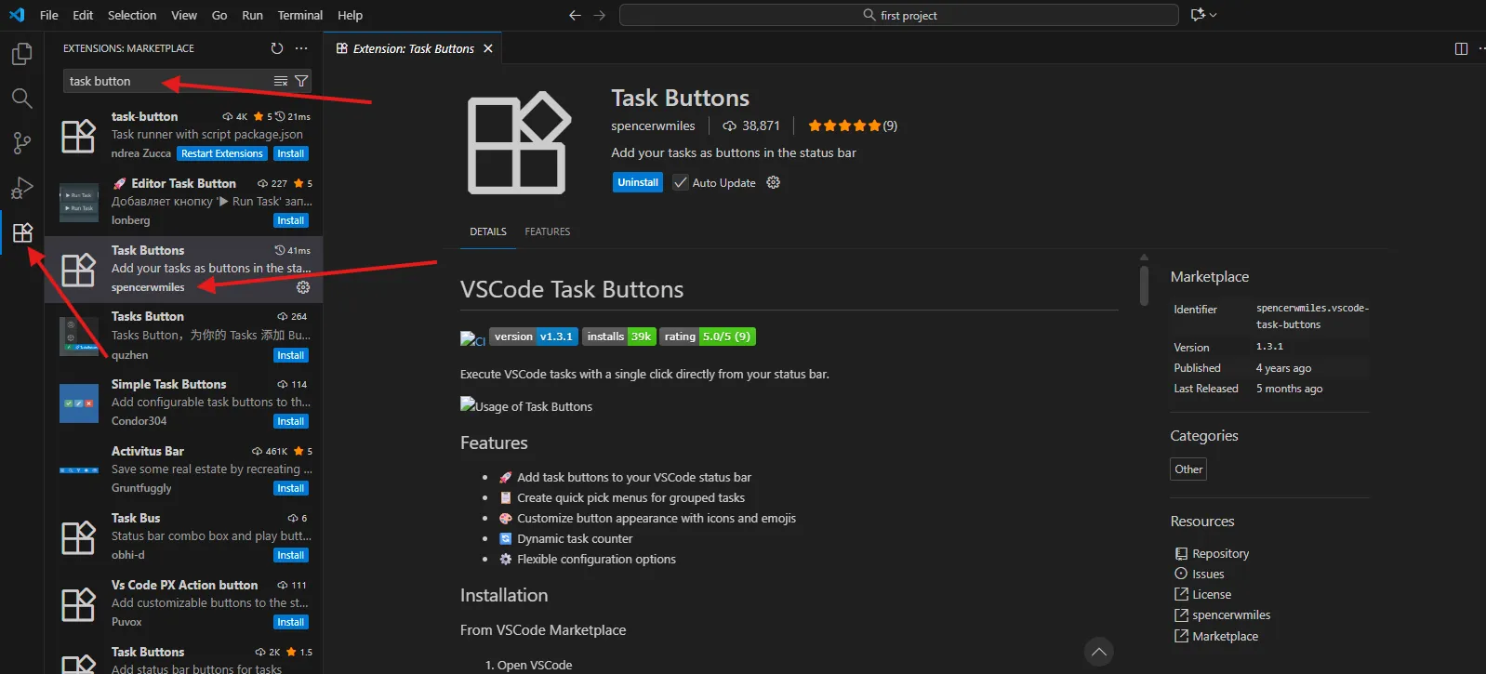This screenshot has height=674, width=1486.
Task: Open the Terminal menu
Action: tap(299, 15)
